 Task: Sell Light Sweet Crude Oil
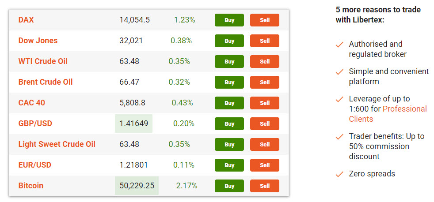coord(265,145)
